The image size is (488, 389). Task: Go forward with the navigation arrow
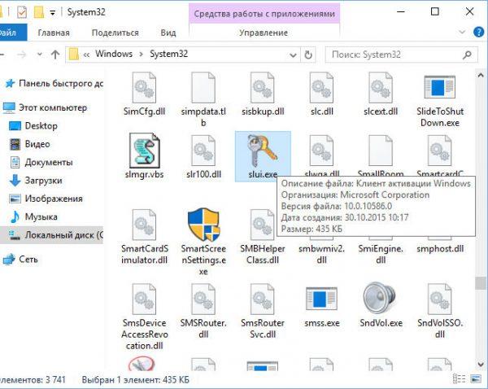21,55
